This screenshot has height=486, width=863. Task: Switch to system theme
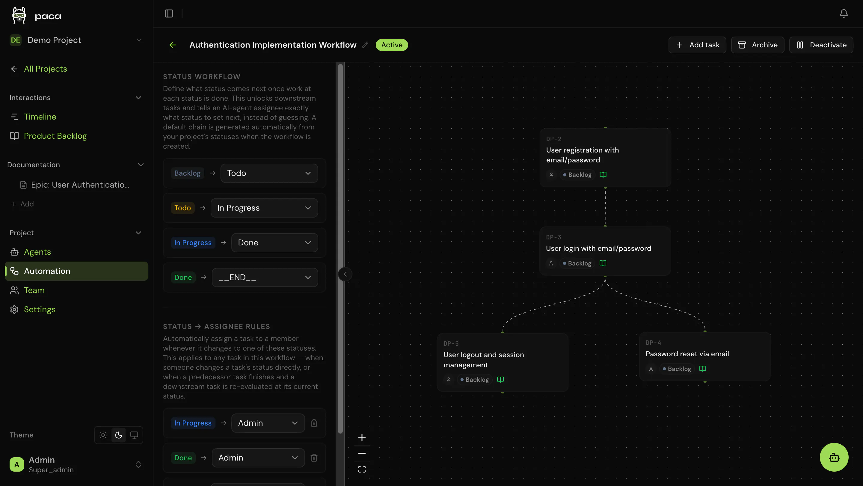tap(134, 435)
